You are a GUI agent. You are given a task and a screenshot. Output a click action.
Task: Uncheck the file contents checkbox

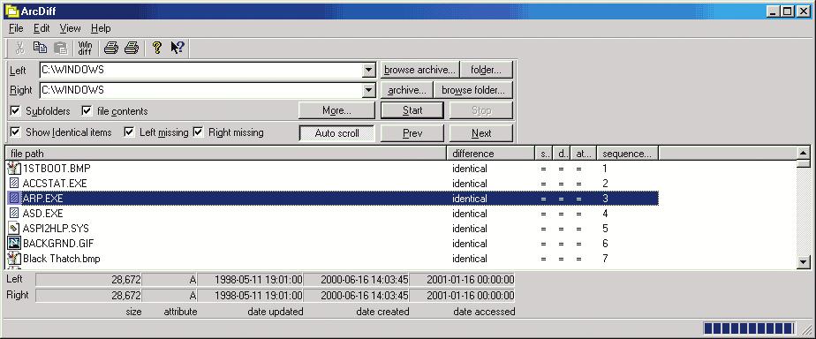coord(87,110)
